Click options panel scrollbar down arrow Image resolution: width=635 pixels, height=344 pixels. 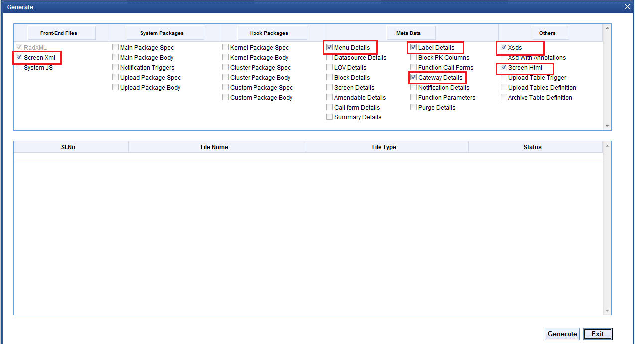coord(607,126)
